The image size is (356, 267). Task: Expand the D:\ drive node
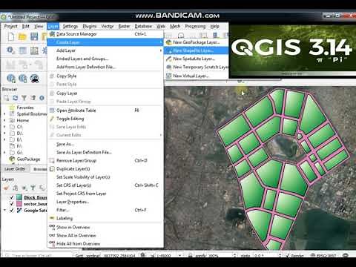click(x=4, y=133)
